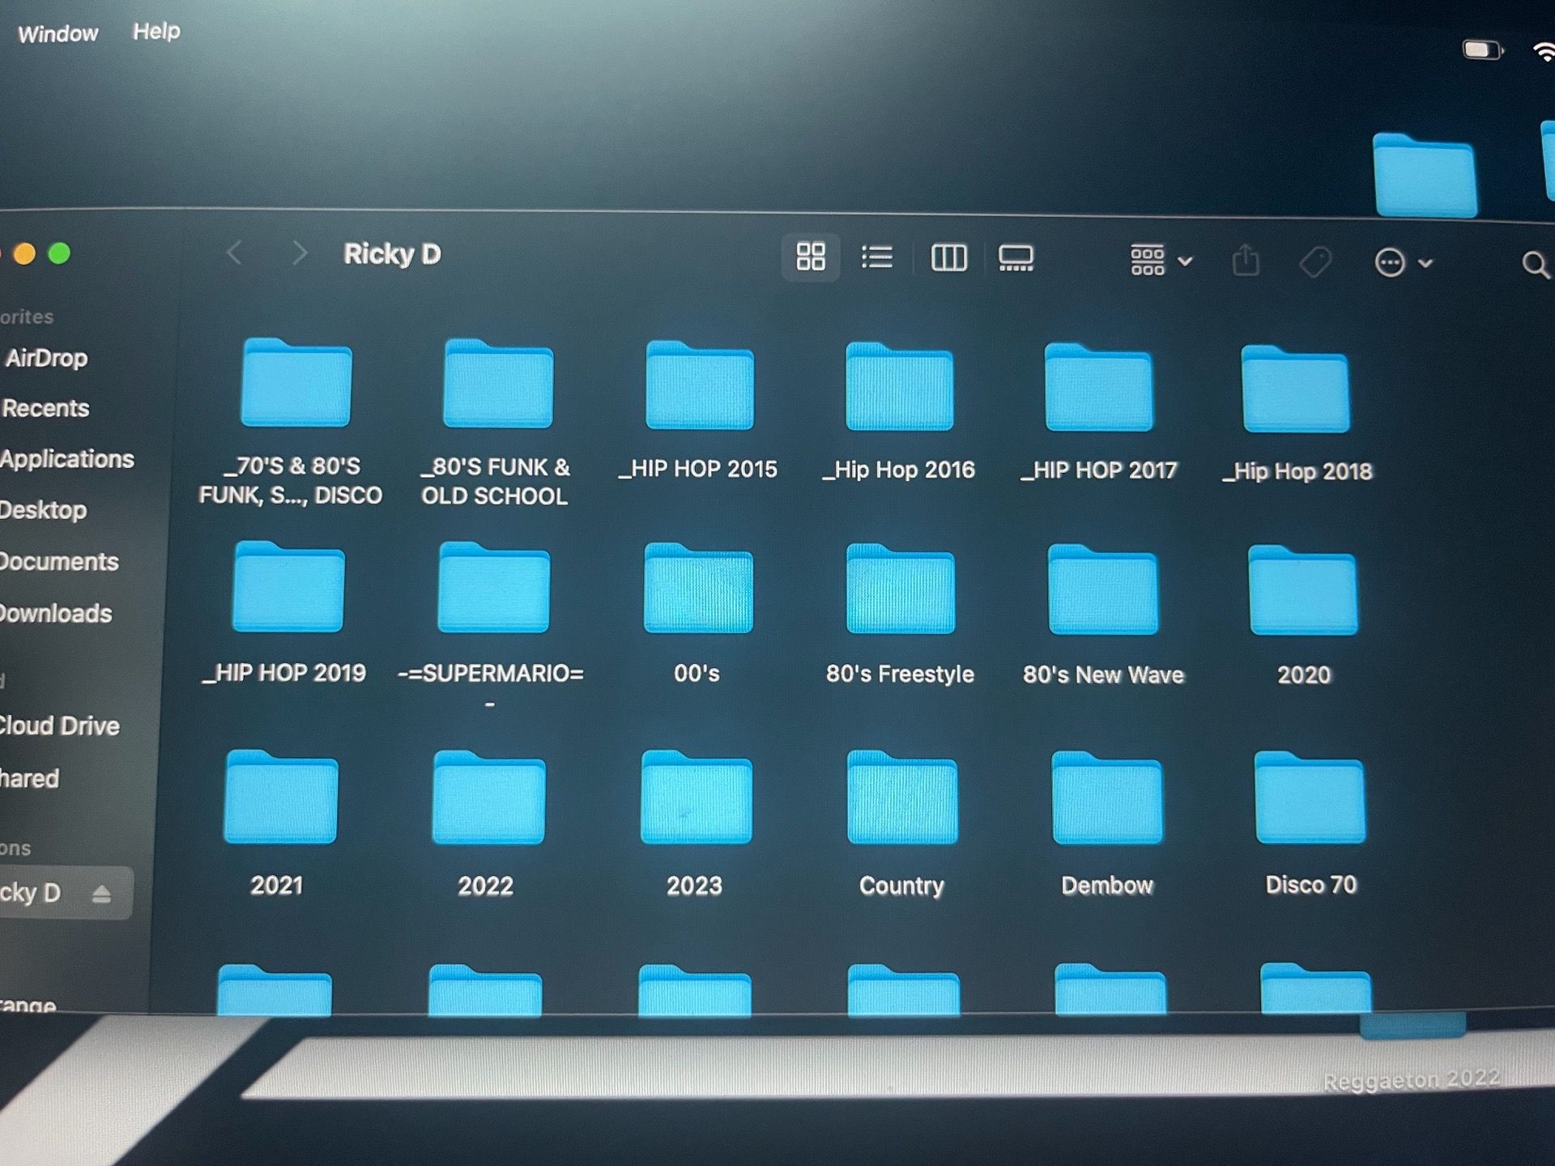Screen dimensions: 1555x1166
Task: Go forward with the right chevron
Action: point(300,253)
